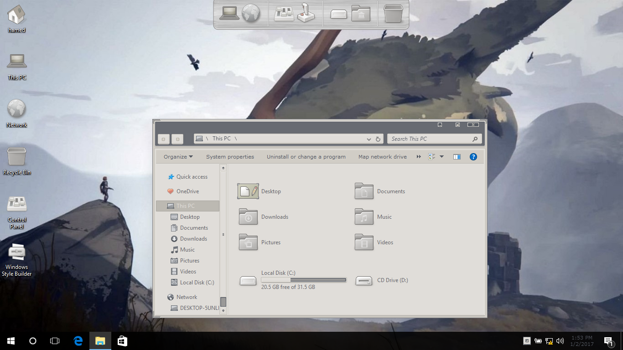Expand the view options dropdown arrow
The image size is (623, 350).
[x=441, y=157]
